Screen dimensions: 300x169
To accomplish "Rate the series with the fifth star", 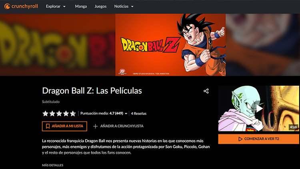I will [73, 113].
